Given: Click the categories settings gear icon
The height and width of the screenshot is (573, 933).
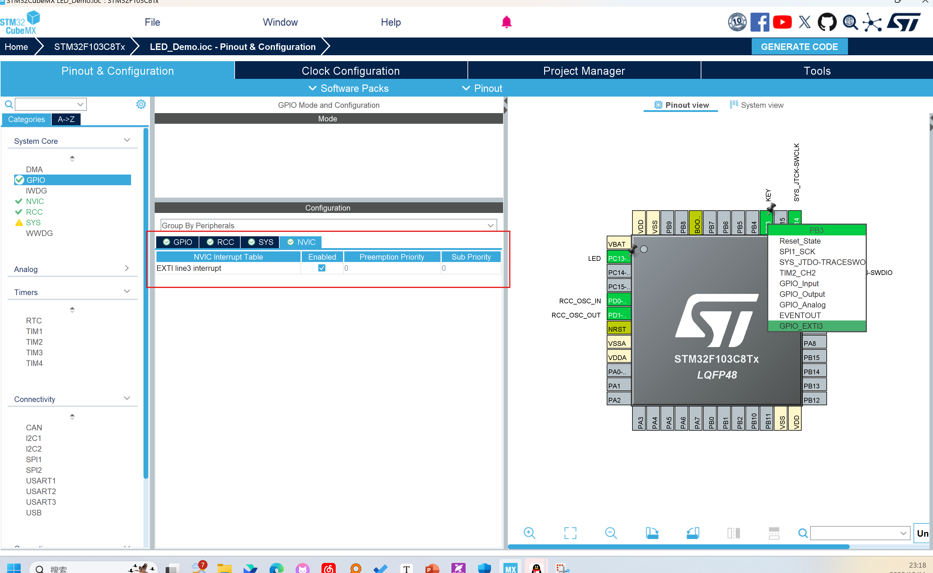Looking at the screenshot, I should (141, 104).
